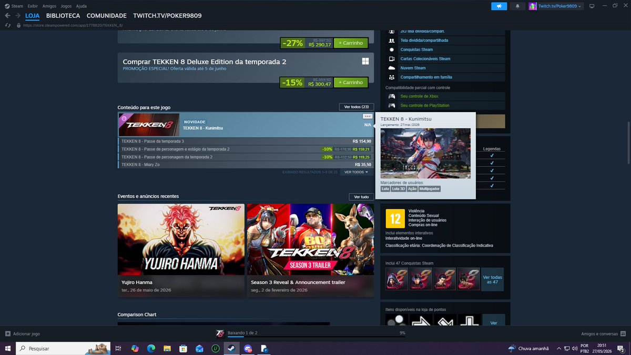Image resolution: width=631 pixels, height=355 pixels.
Task: Open Microsoft Store from the taskbar
Action: click(183, 348)
